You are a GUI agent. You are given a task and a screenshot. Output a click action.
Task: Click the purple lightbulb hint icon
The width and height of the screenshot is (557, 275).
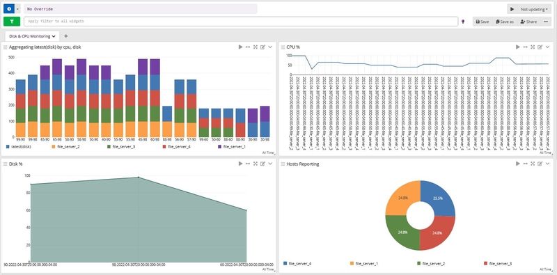[x=463, y=22]
